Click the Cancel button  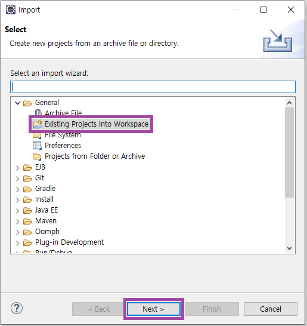271,309
